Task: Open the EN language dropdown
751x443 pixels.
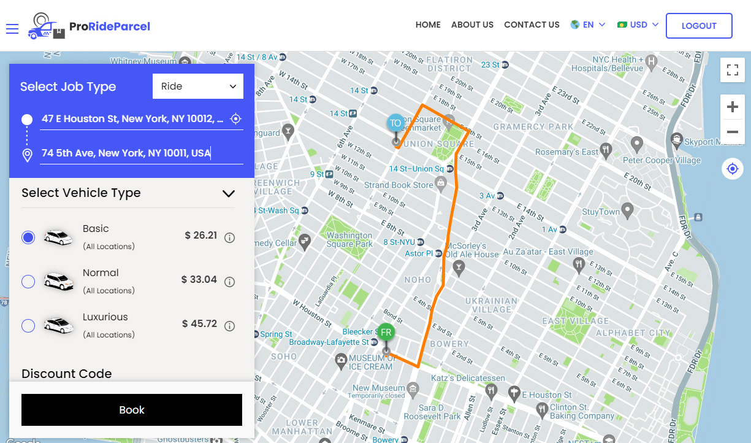Action: pos(588,25)
